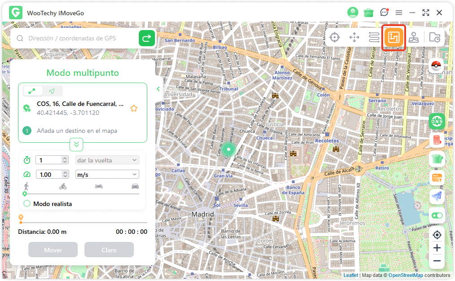Click the speed slider near the bicycle icon
Viewport: 455px width, 281px height.
point(63,193)
